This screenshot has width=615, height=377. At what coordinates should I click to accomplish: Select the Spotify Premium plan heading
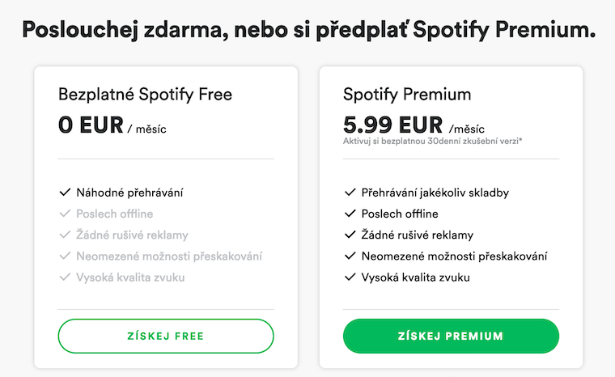(407, 95)
